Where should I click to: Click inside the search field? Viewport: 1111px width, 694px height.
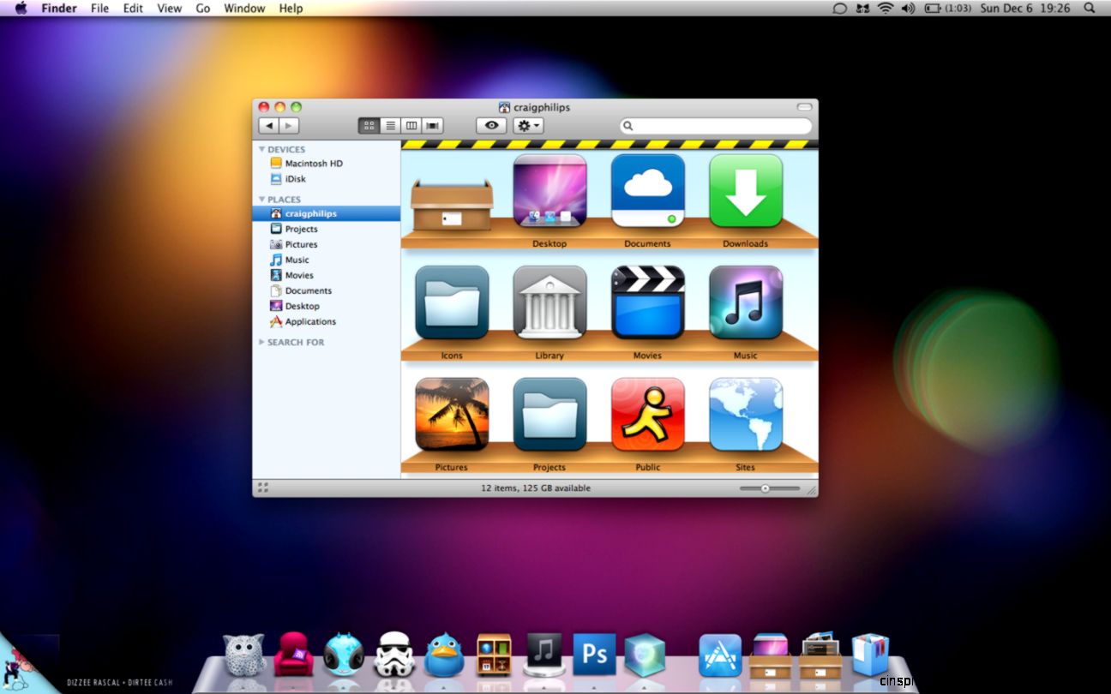pyautogui.click(x=716, y=125)
